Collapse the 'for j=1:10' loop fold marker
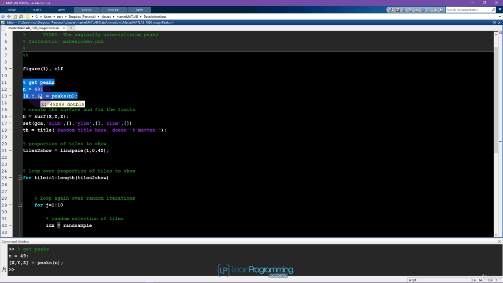 pos(19,205)
